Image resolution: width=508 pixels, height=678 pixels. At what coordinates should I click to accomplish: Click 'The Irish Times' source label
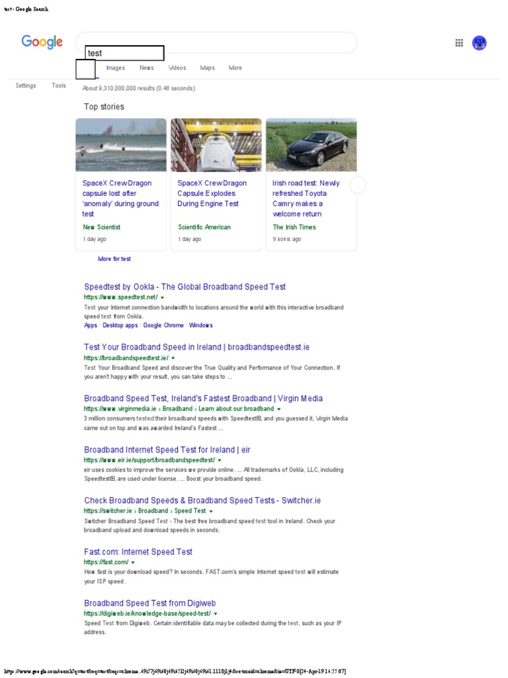[294, 227]
